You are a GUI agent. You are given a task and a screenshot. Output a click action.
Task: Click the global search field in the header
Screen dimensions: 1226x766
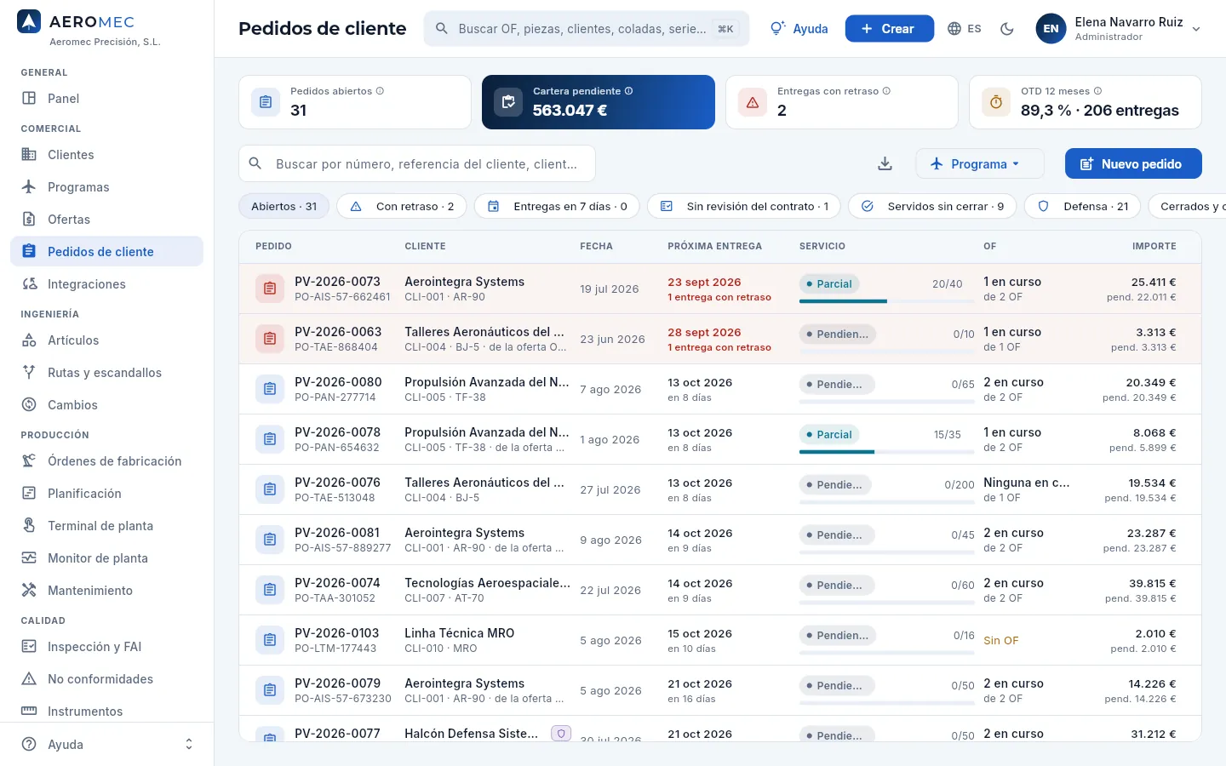[587, 29]
